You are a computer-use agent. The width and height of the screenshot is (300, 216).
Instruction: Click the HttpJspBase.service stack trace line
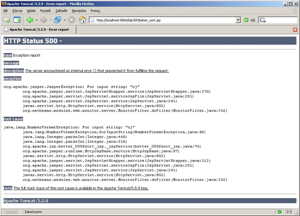pos(101,151)
